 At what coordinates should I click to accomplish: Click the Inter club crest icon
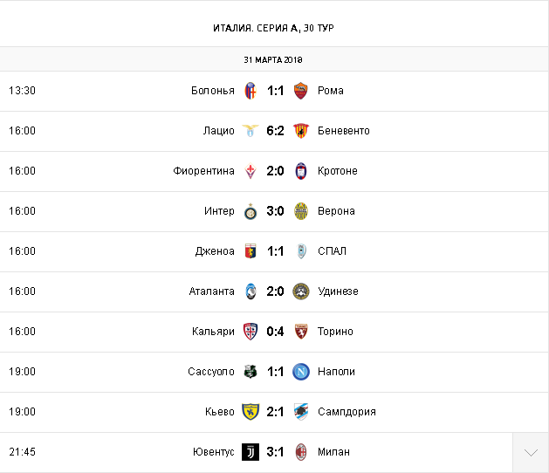pos(250,211)
